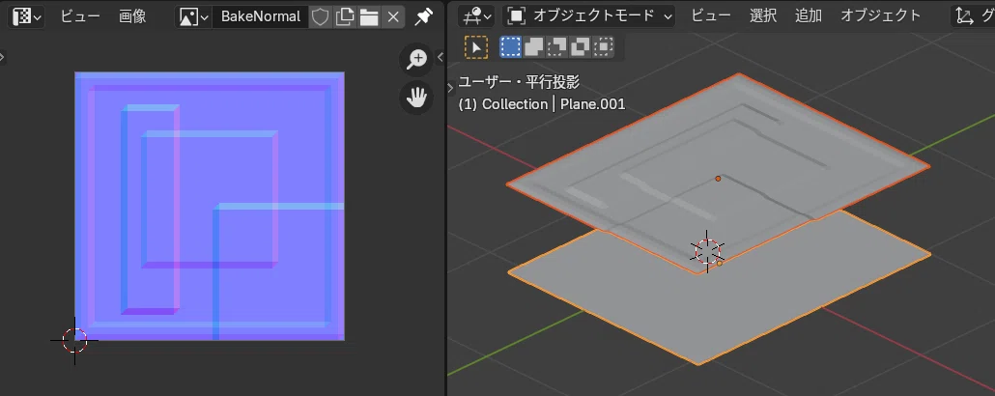Create a new image with duplicate icon
Screen dimensions: 995x396
click(345, 16)
